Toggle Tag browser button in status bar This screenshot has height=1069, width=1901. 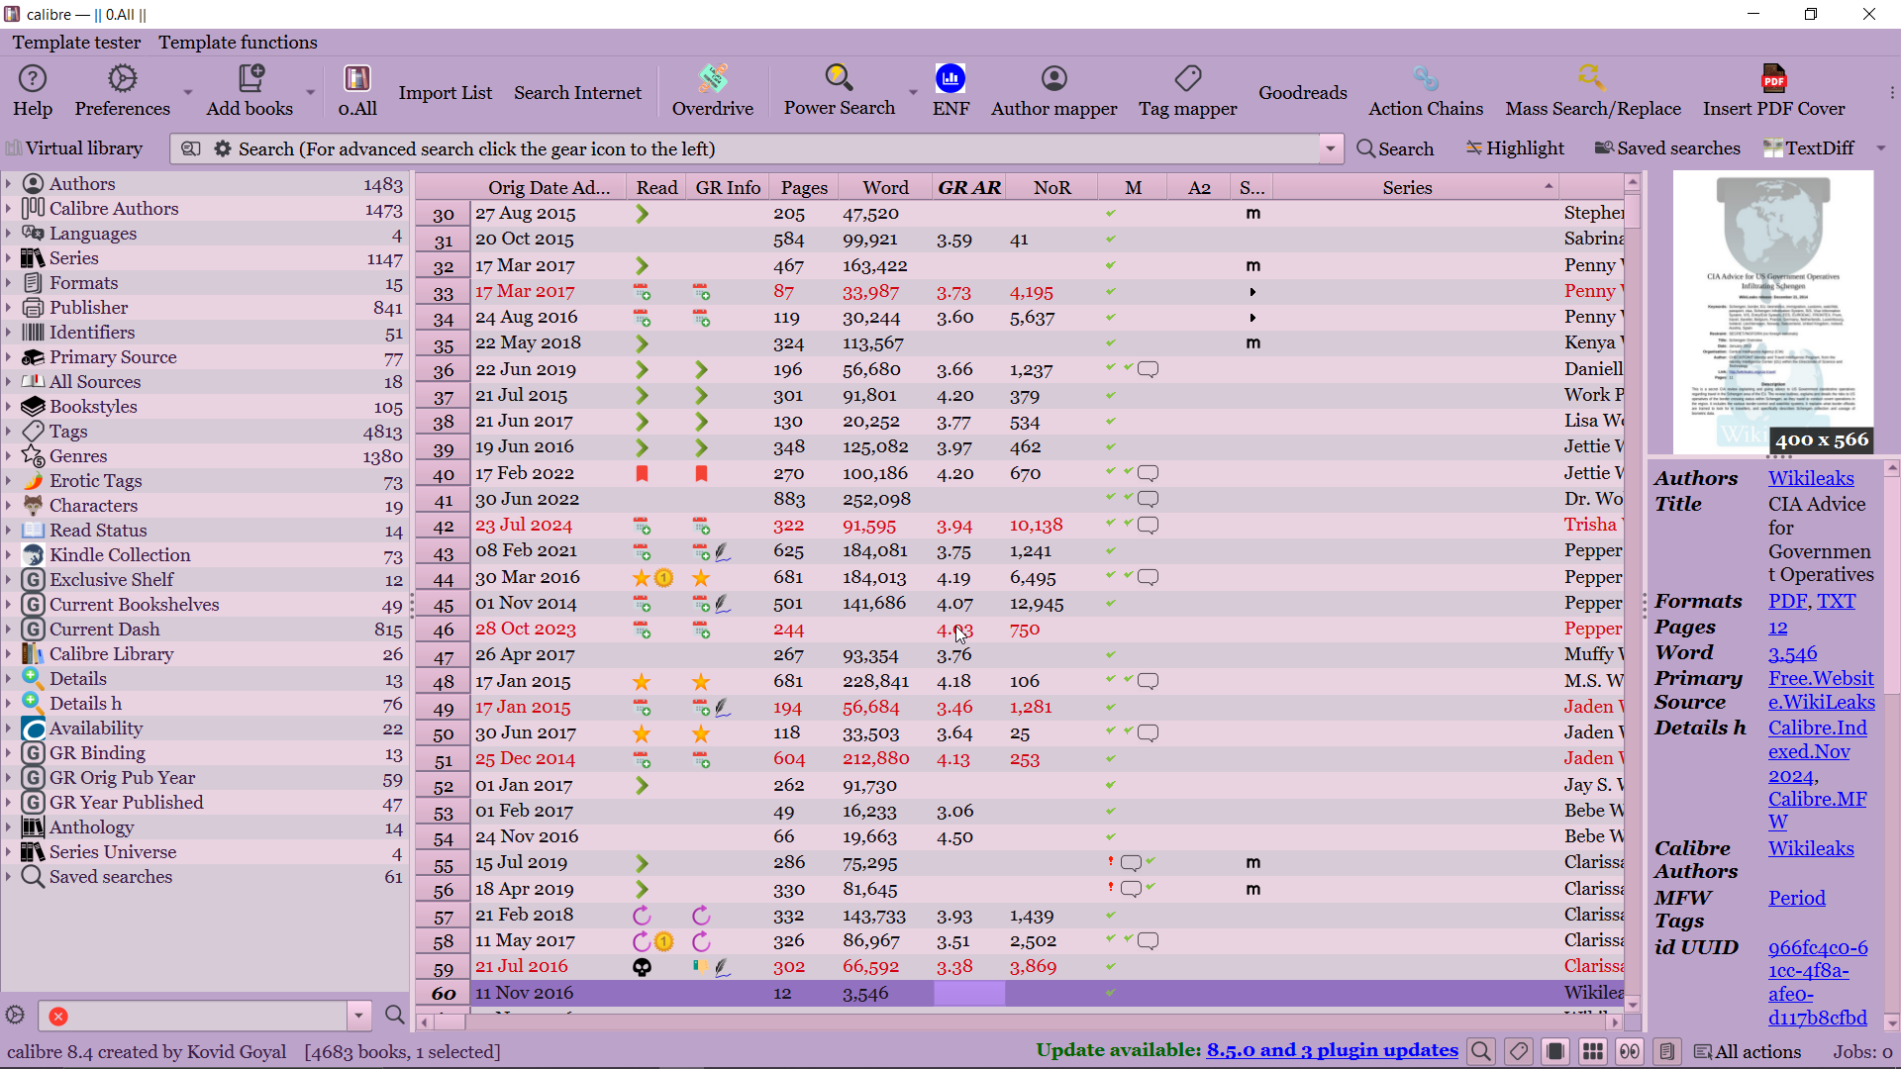coord(1519,1052)
